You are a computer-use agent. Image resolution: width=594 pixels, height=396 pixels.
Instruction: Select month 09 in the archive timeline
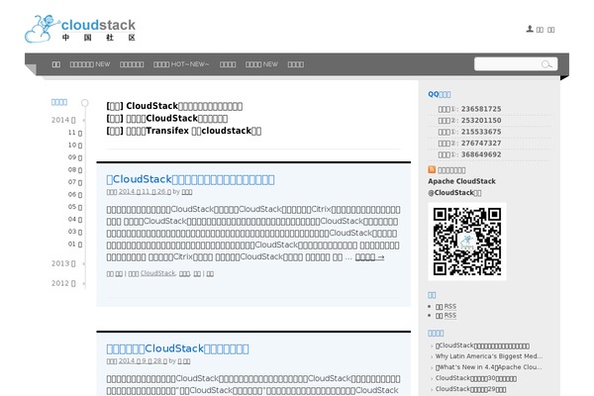tap(75, 157)
